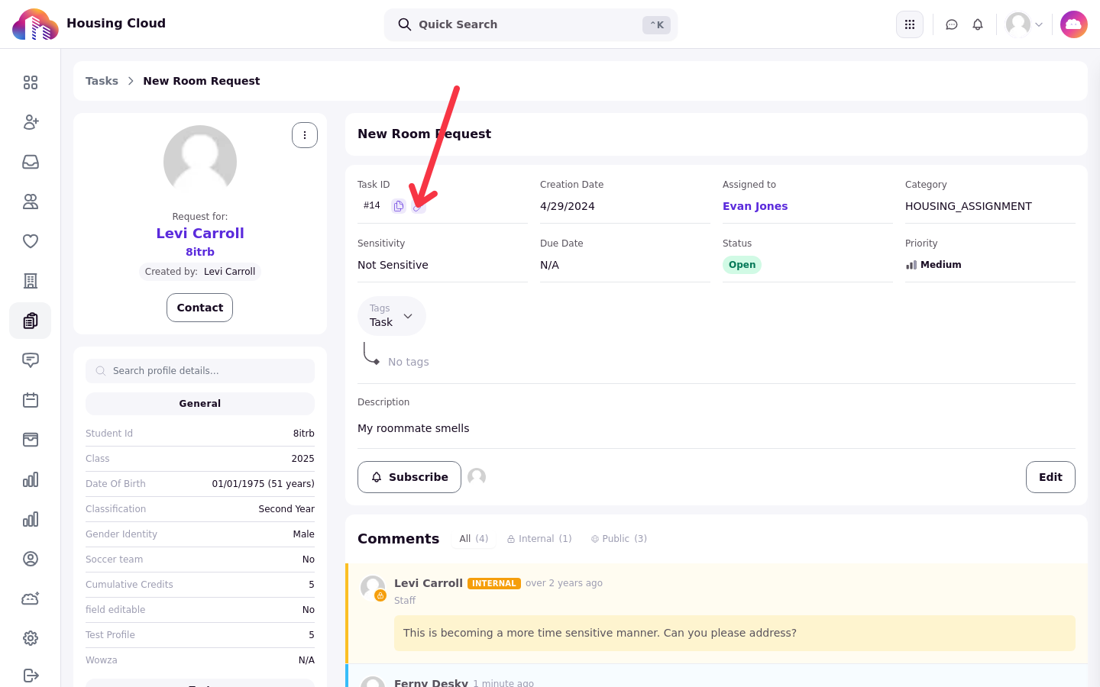Open the chat bubble icon in the top bar
This screenshot has width=1100, height=687.
pos(952,24)
